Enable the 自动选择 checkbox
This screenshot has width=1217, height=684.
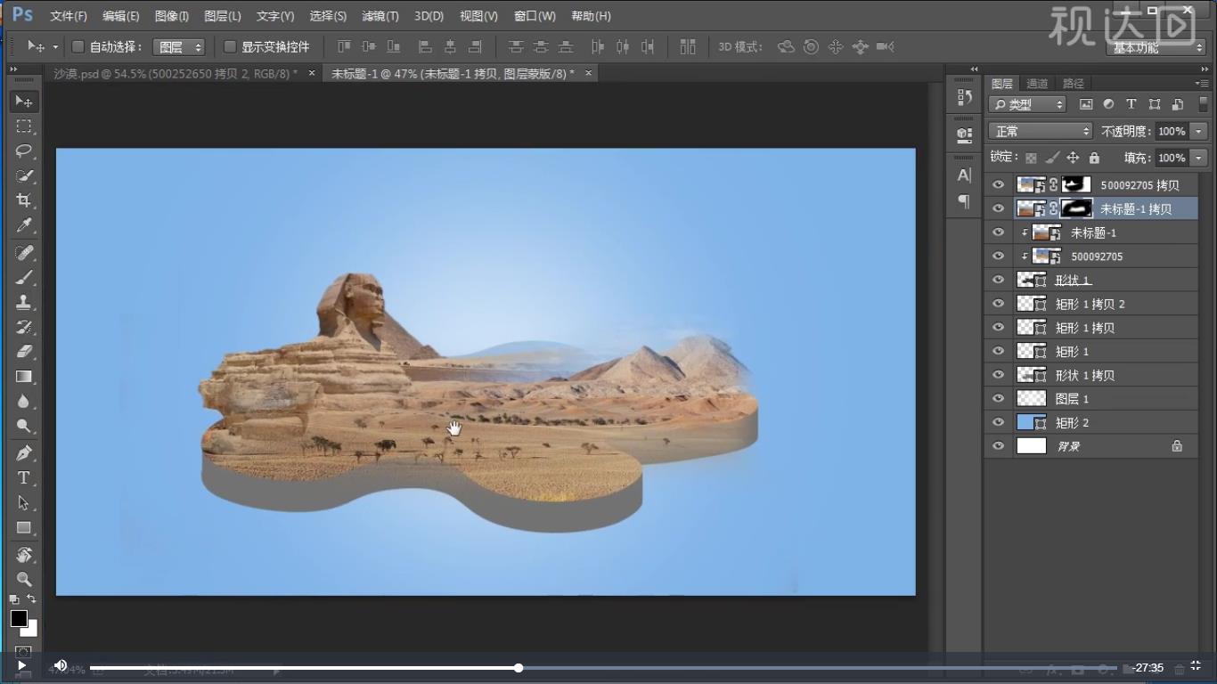point(78,46)
